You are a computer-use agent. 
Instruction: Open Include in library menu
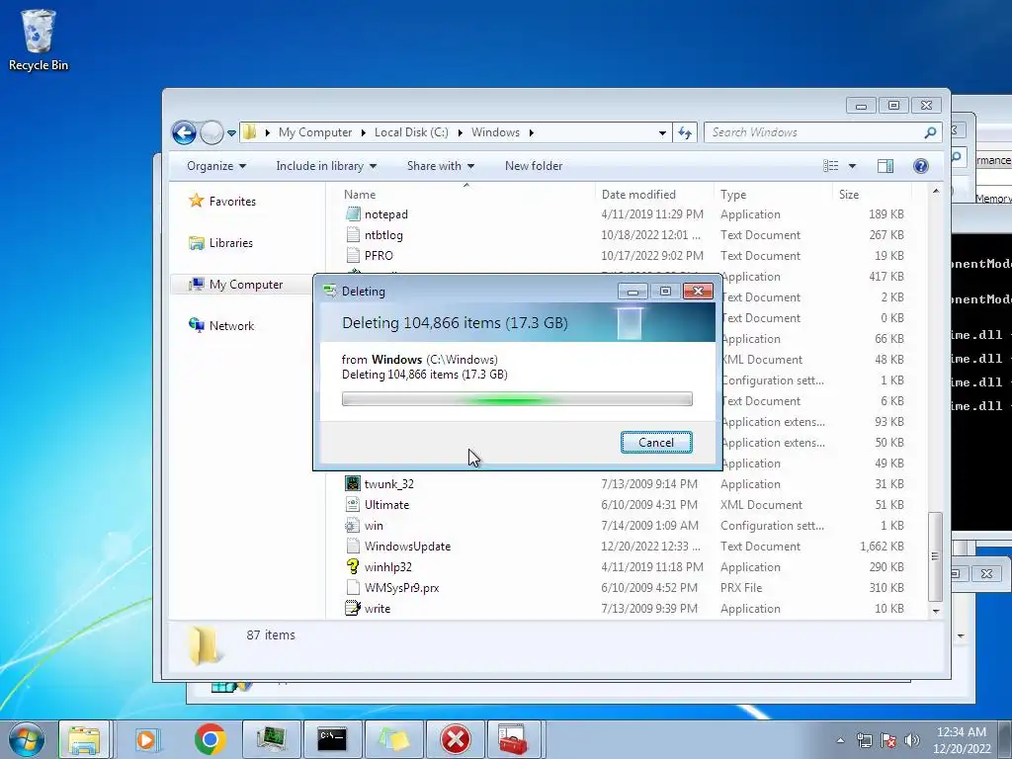[326, 166]
